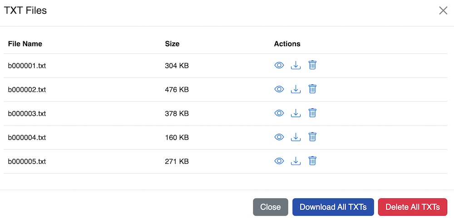The height and width of the screenshot is (221, 454).
Task: Download the b000002.txt file
Action: point(296,89)
